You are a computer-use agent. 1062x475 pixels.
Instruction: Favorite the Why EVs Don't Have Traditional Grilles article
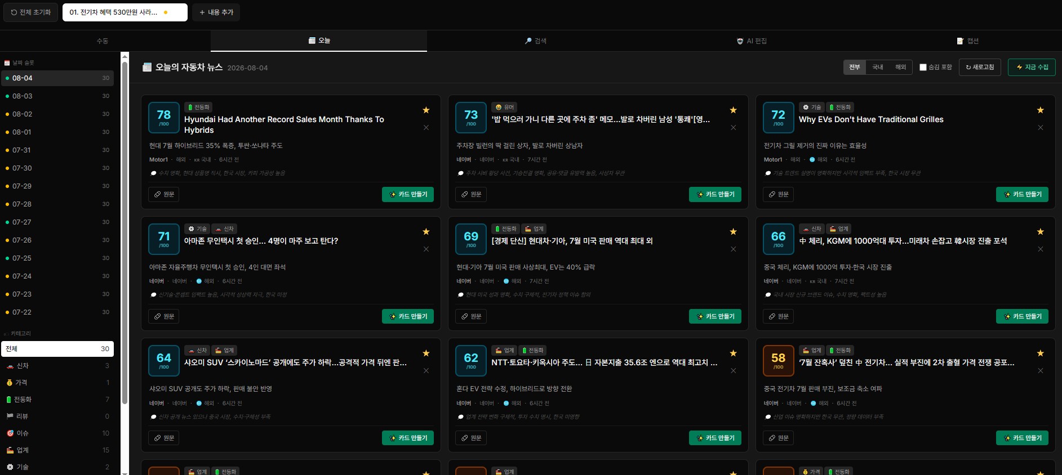pyautogui.click(x=1041, y=110)
